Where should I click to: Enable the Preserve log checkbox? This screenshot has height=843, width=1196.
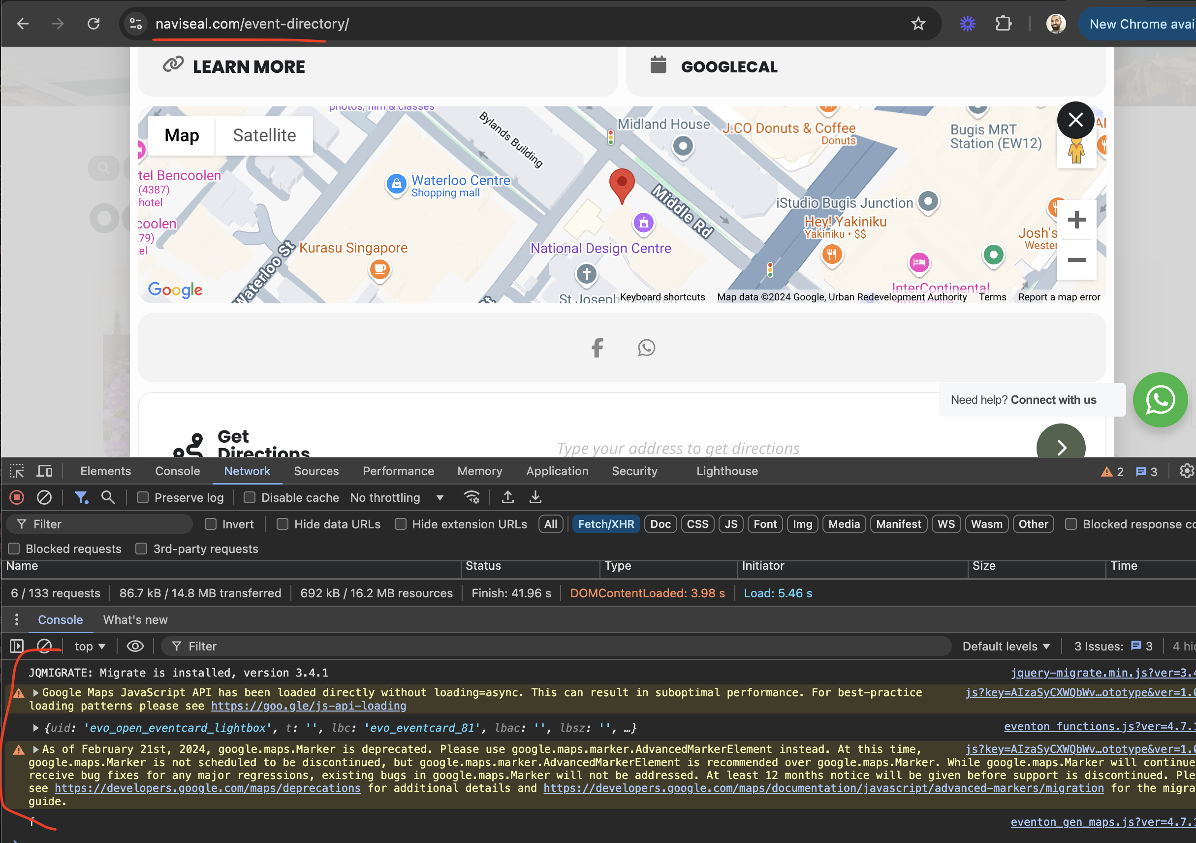pyautogui.click(x=142, y=498)
